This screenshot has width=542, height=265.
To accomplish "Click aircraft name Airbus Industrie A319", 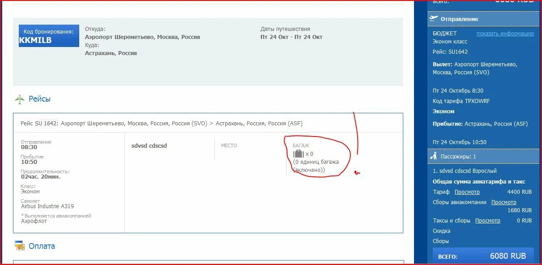I will click(47, 206).
